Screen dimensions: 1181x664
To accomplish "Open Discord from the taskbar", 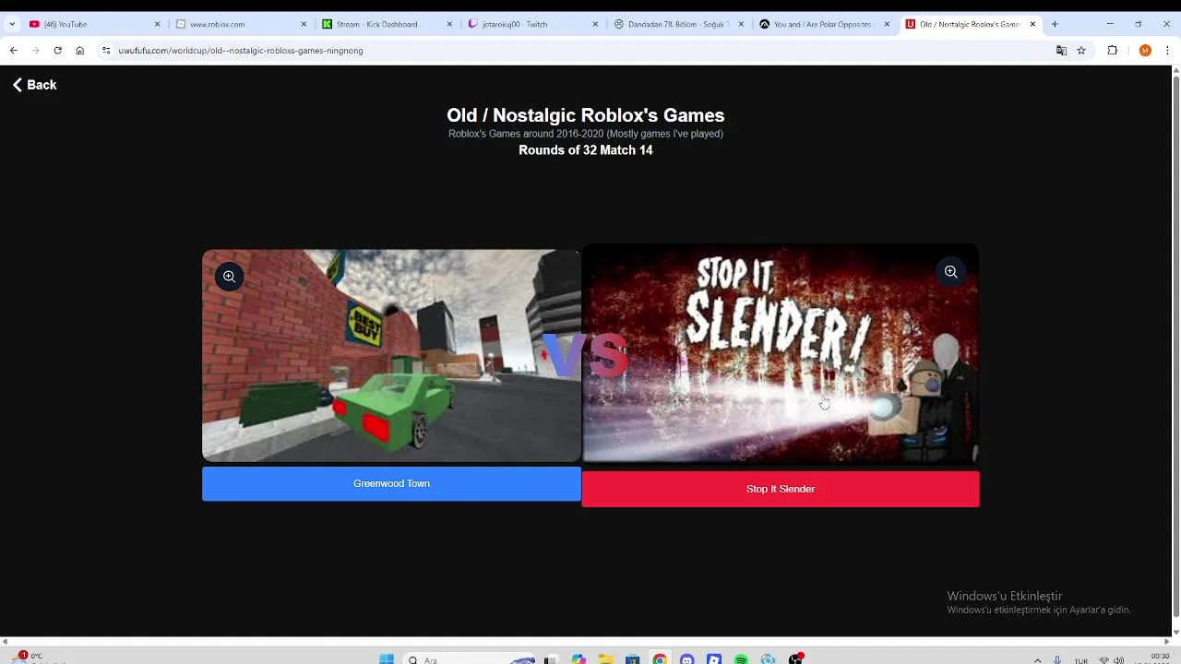I will point(686,659).
